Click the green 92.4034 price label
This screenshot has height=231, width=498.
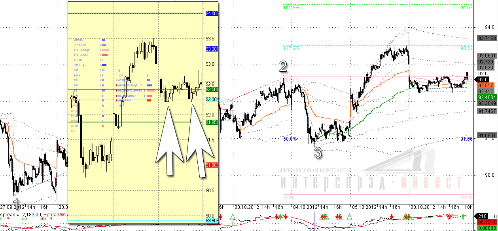click(x=487, y=97)
